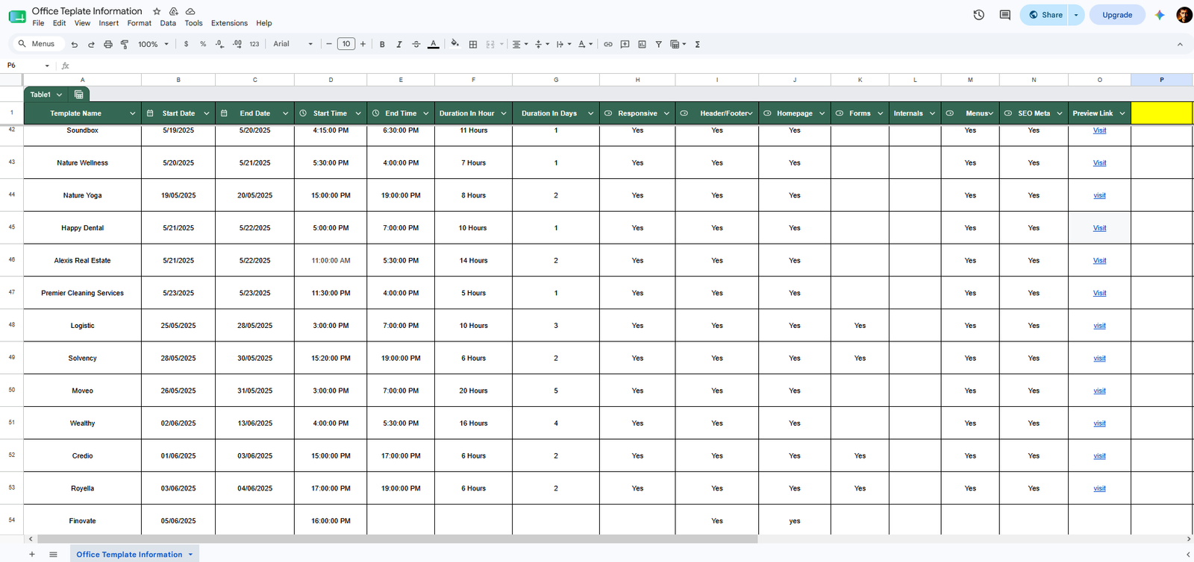The height and width of the screenshot is (562, 1194).
Task: Open the Template Name column dropdown
Action: pos(133,113)
